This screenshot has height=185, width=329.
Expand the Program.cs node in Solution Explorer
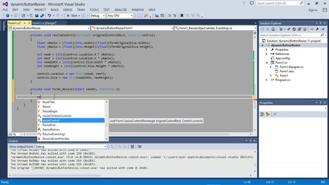click(x=266, y=80)
